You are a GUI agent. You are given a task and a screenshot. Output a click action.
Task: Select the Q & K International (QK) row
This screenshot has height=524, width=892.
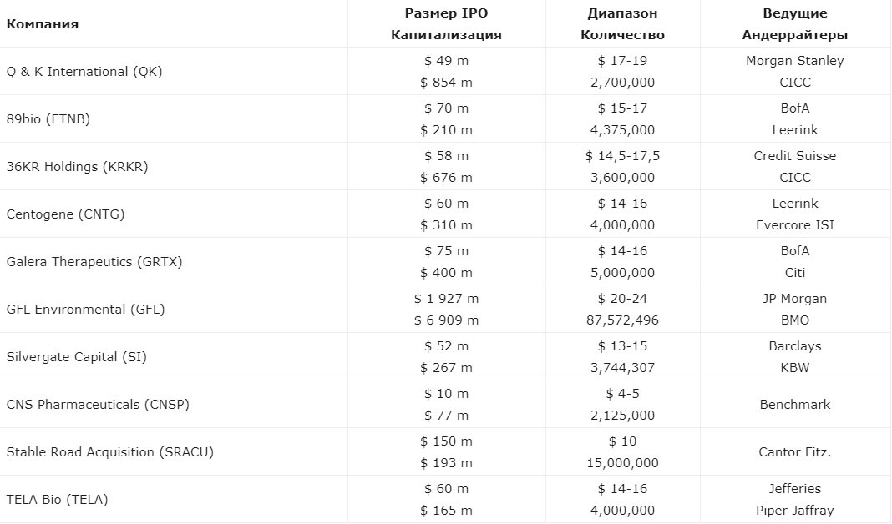446,71
